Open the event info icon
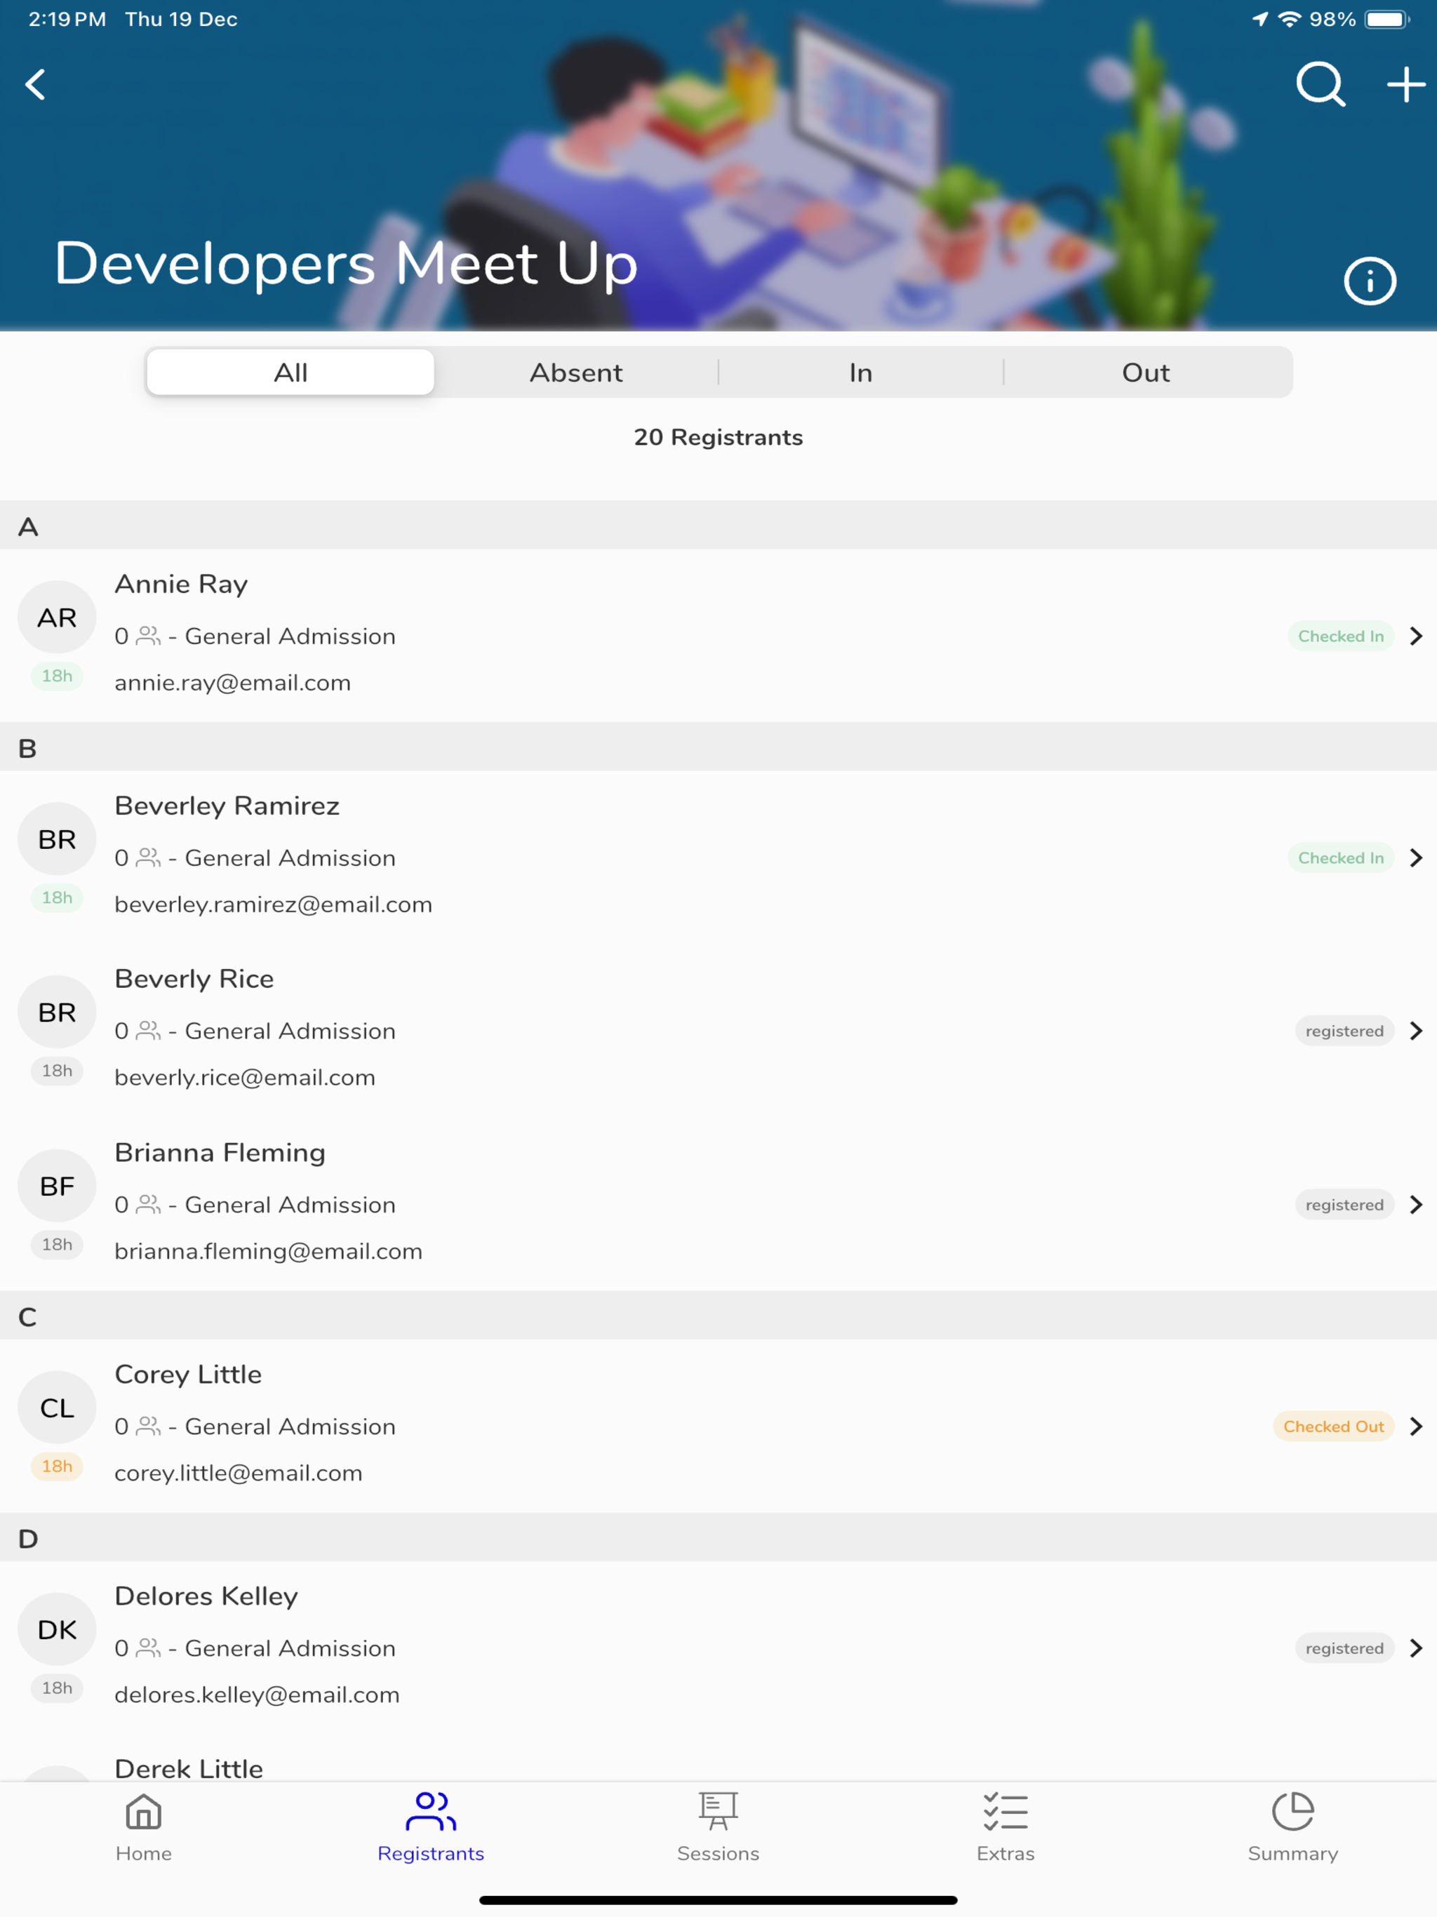The width and height of the screenshot is (1437, 1917). click(x=1370, y=281)
